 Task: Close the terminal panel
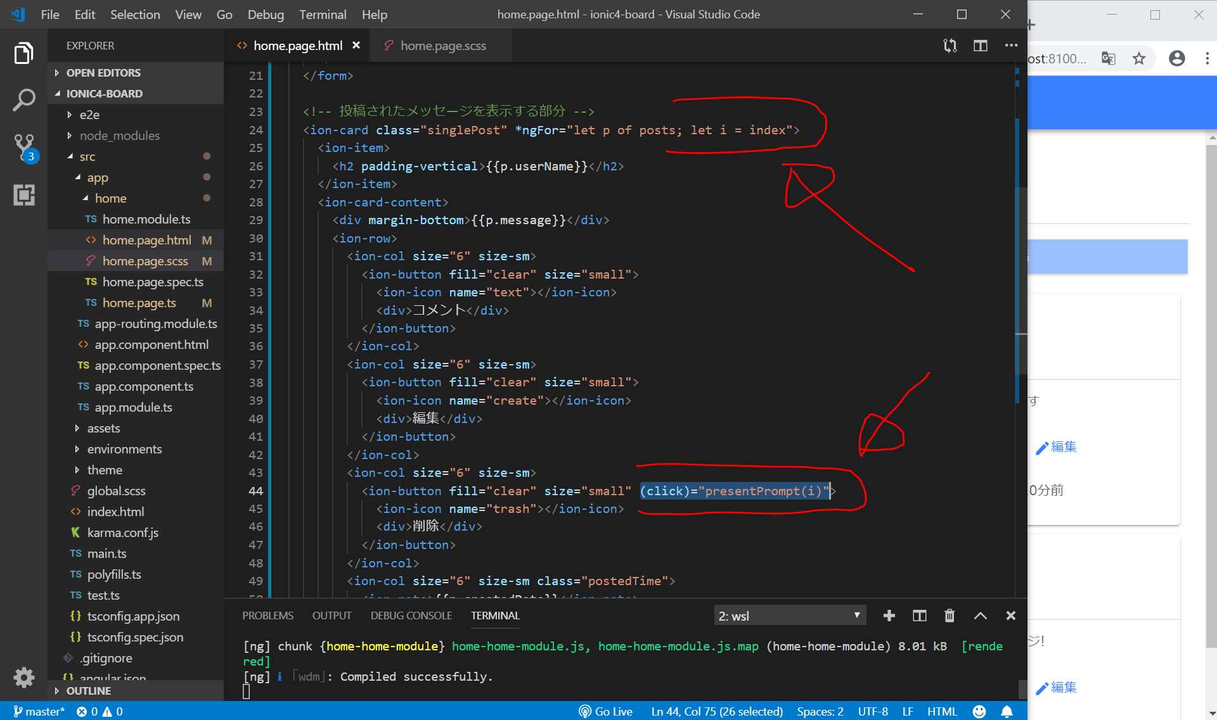[x=1010, y=616]
